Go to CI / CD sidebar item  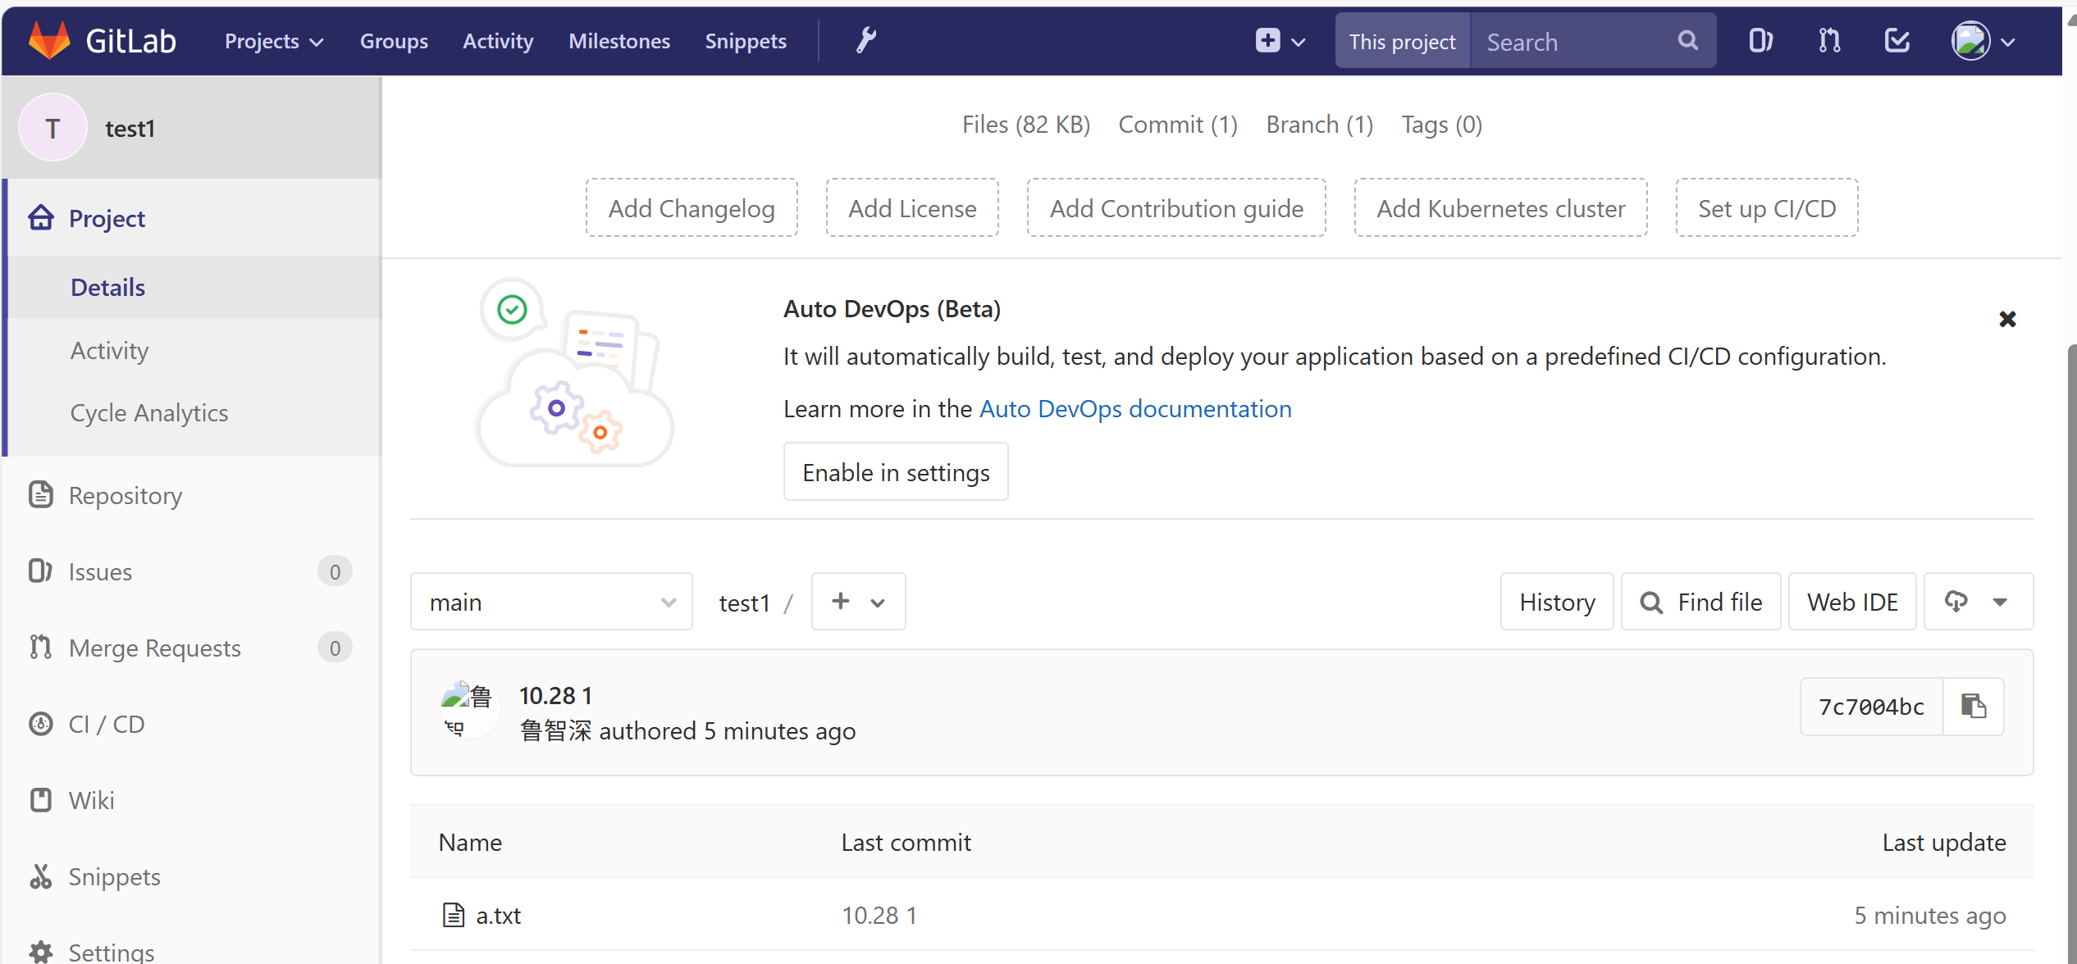[107, 724]
